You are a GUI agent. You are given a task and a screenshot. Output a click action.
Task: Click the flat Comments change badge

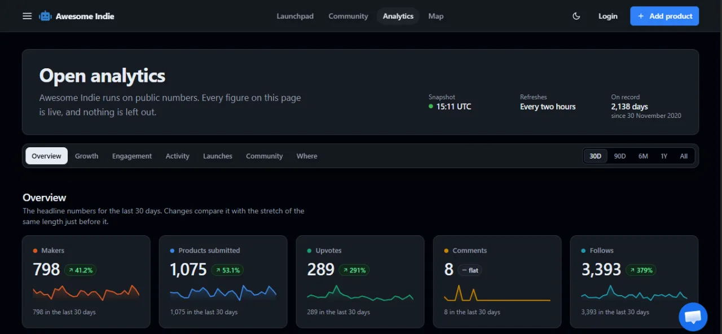(470, 270)
